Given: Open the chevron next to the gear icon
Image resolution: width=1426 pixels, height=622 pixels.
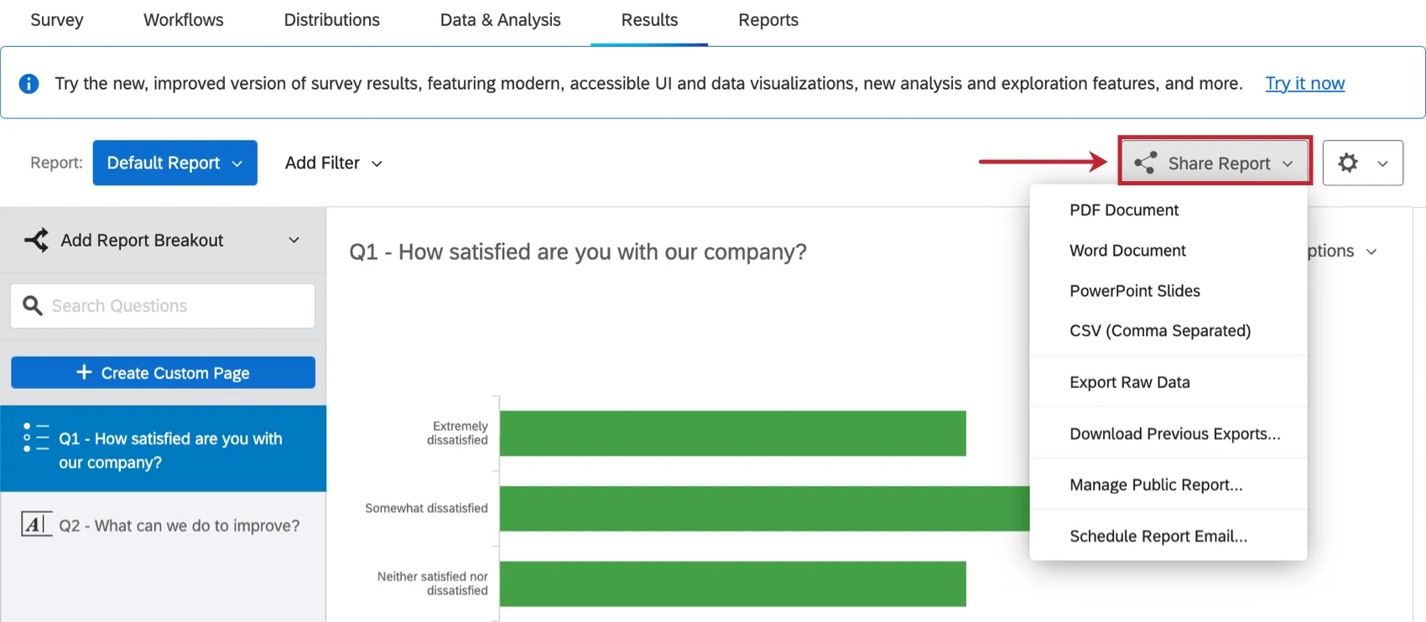Looking at the screenshot, I should tap(1382, 163).
